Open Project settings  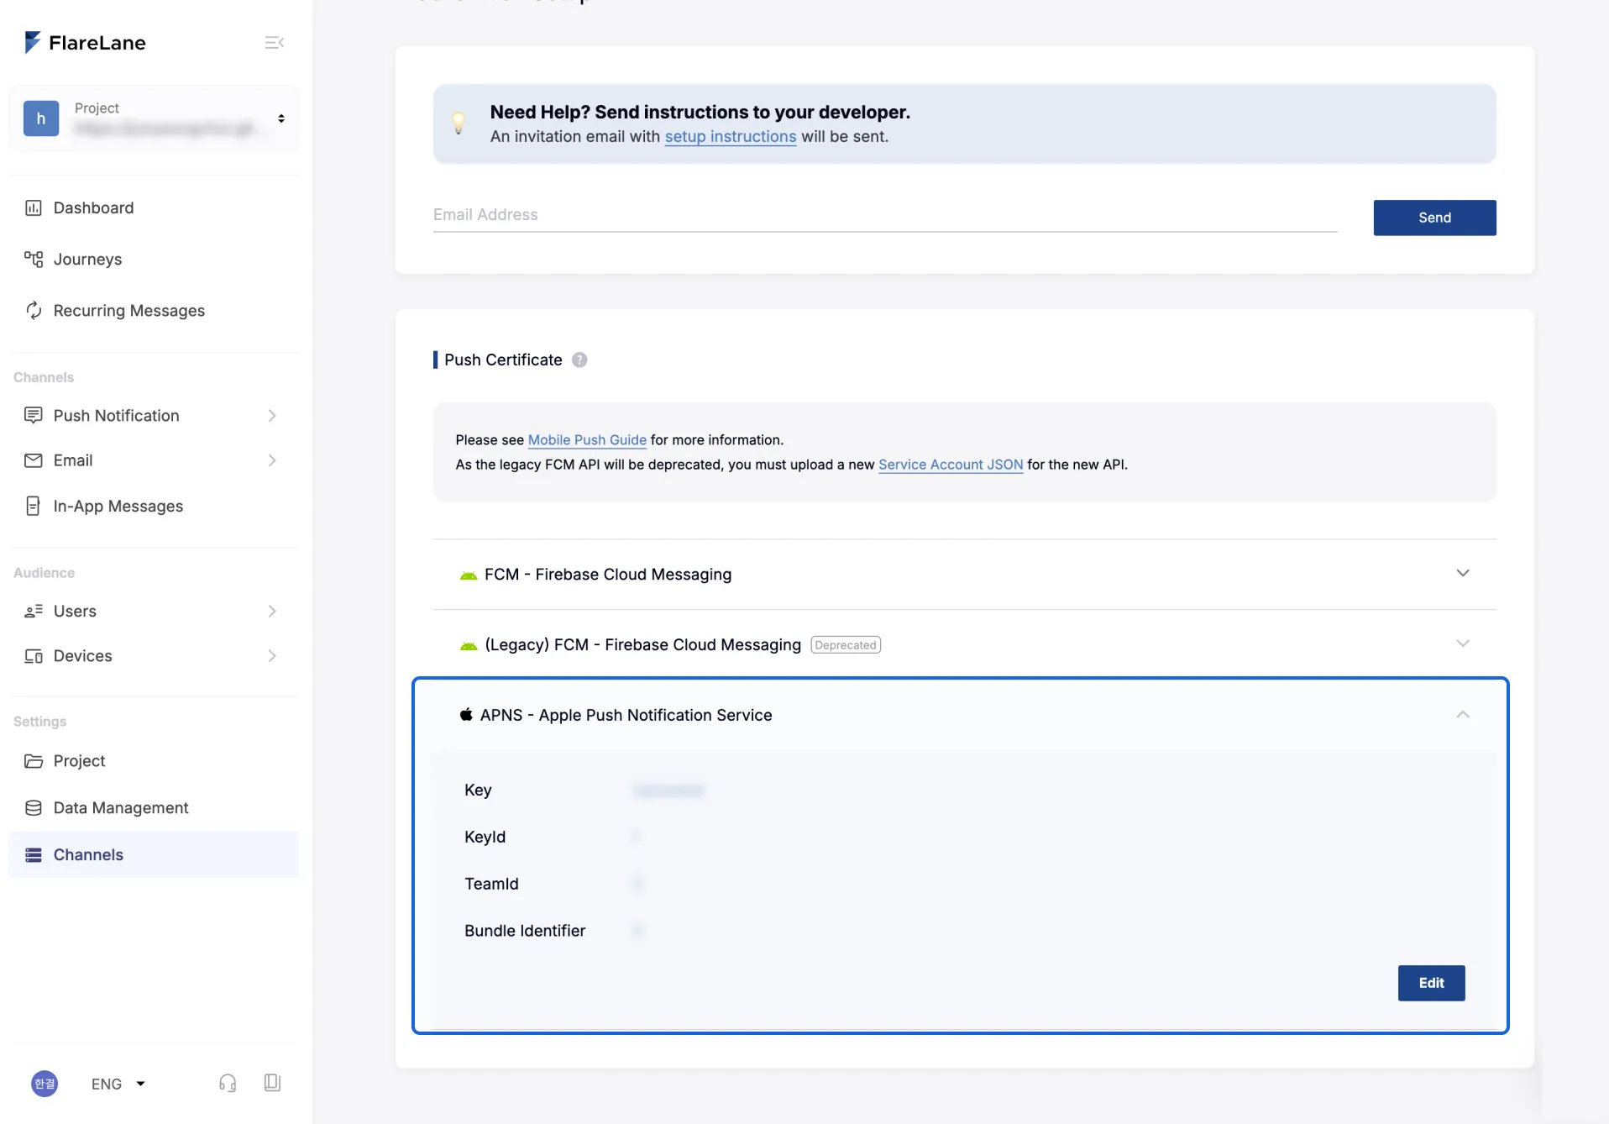(79, 760)
